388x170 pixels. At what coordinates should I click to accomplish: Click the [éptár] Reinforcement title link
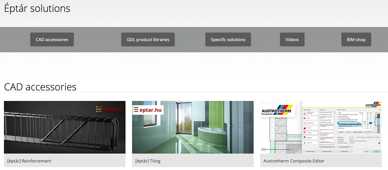(29, 161)
